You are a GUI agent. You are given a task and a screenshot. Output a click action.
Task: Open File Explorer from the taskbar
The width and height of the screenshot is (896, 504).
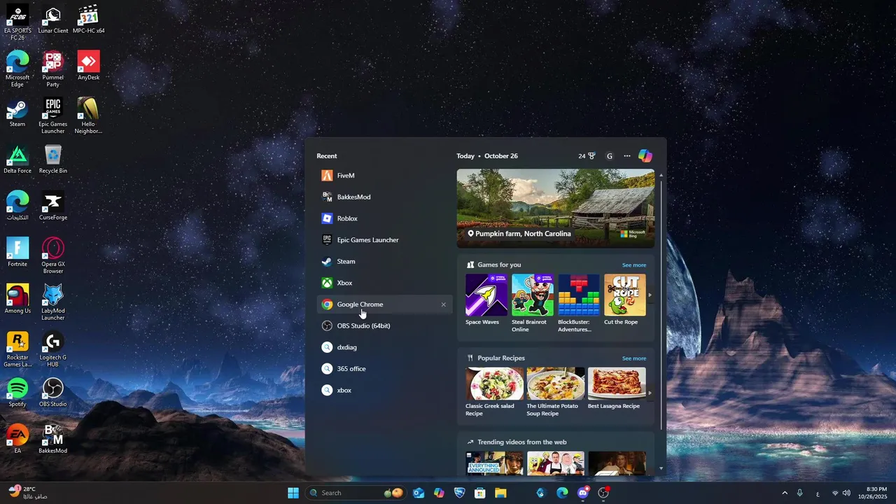[x=500, y=493]
